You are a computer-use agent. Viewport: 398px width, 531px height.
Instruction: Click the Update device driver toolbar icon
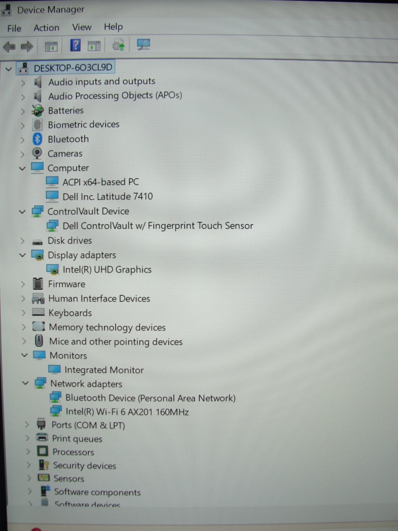tap(118, 45)
